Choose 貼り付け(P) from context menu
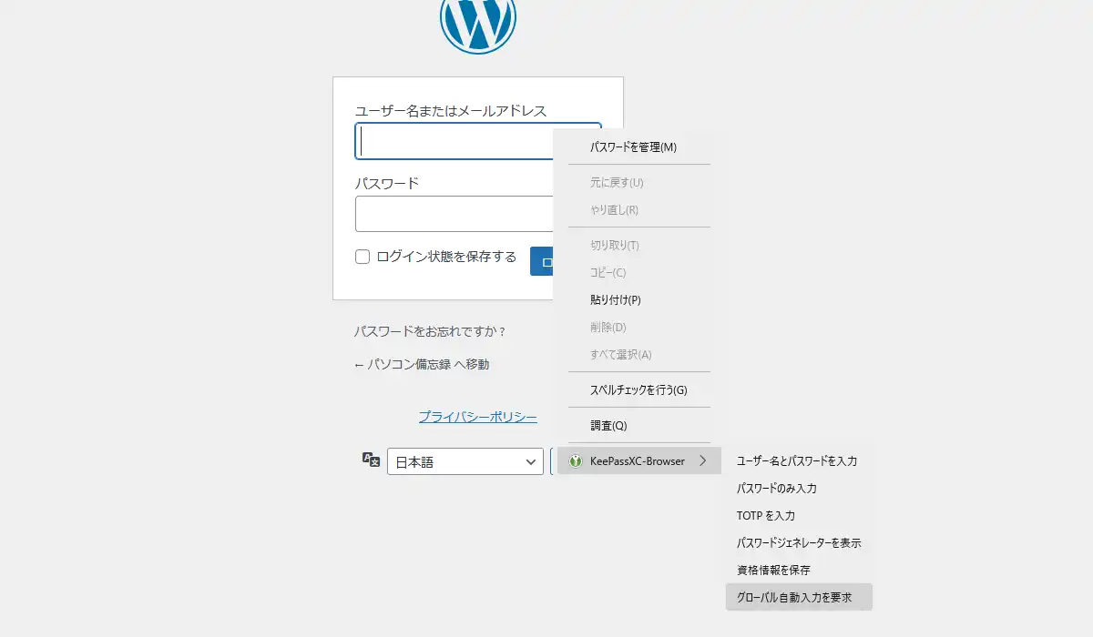 click(x=638, y=300)
